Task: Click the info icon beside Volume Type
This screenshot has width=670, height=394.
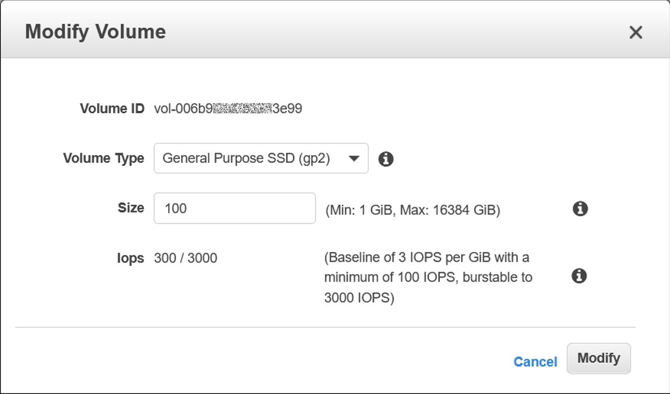Action: tap(386, 159)
